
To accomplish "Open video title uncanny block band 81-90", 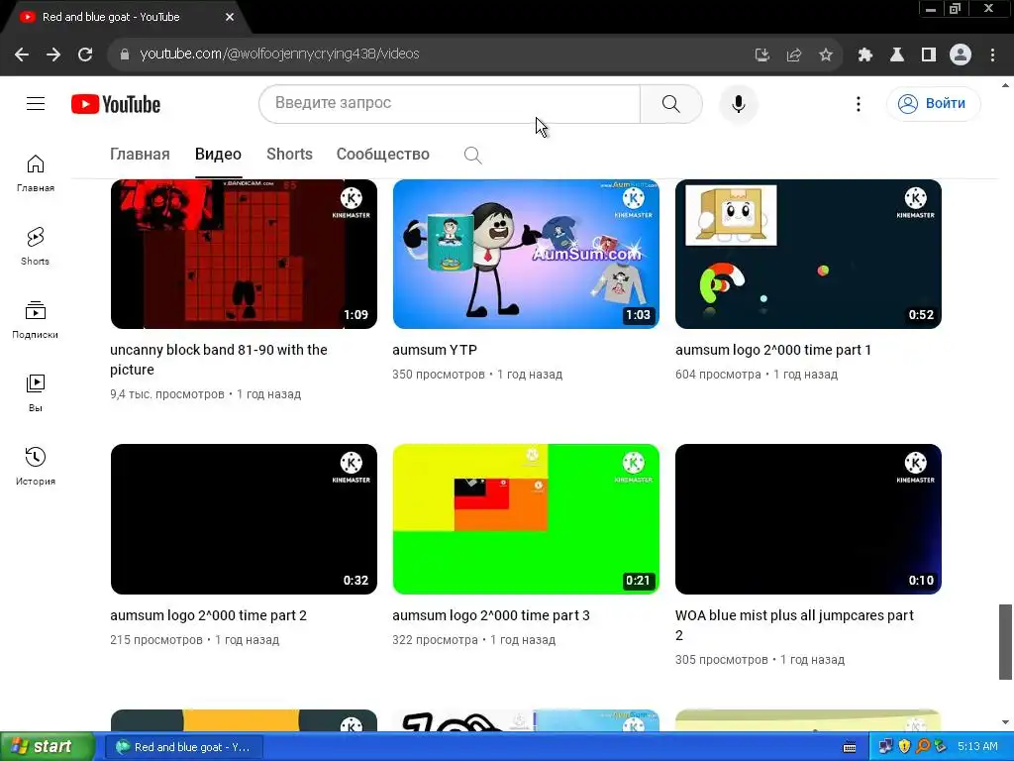I will (219, 359).
